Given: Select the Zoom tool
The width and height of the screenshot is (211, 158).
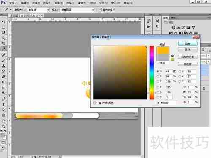Looking at the screenshot, I should click(x=3, y=126).
